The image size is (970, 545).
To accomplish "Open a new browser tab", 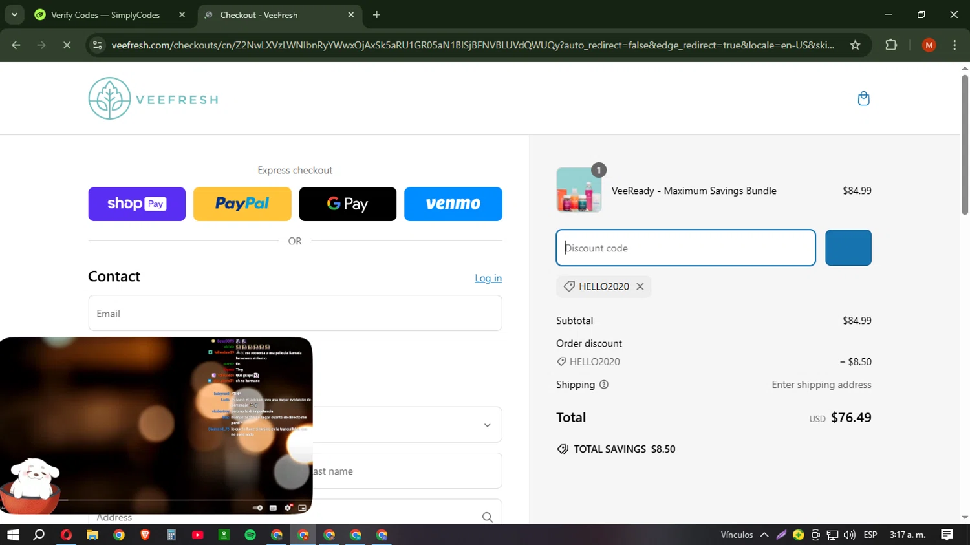I will tap(376, 14).
